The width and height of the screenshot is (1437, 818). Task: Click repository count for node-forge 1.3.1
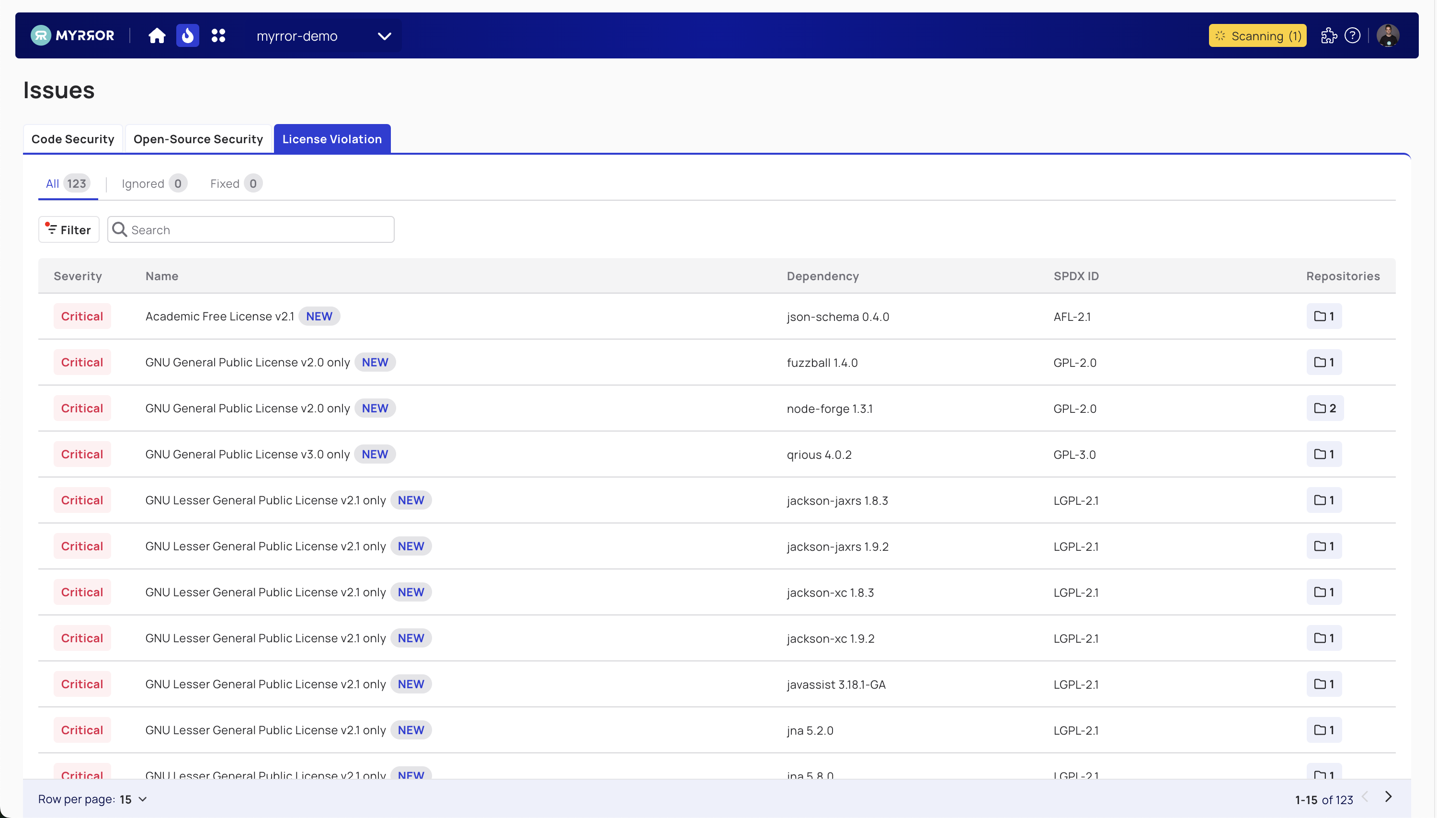[x=1323, y=408]
